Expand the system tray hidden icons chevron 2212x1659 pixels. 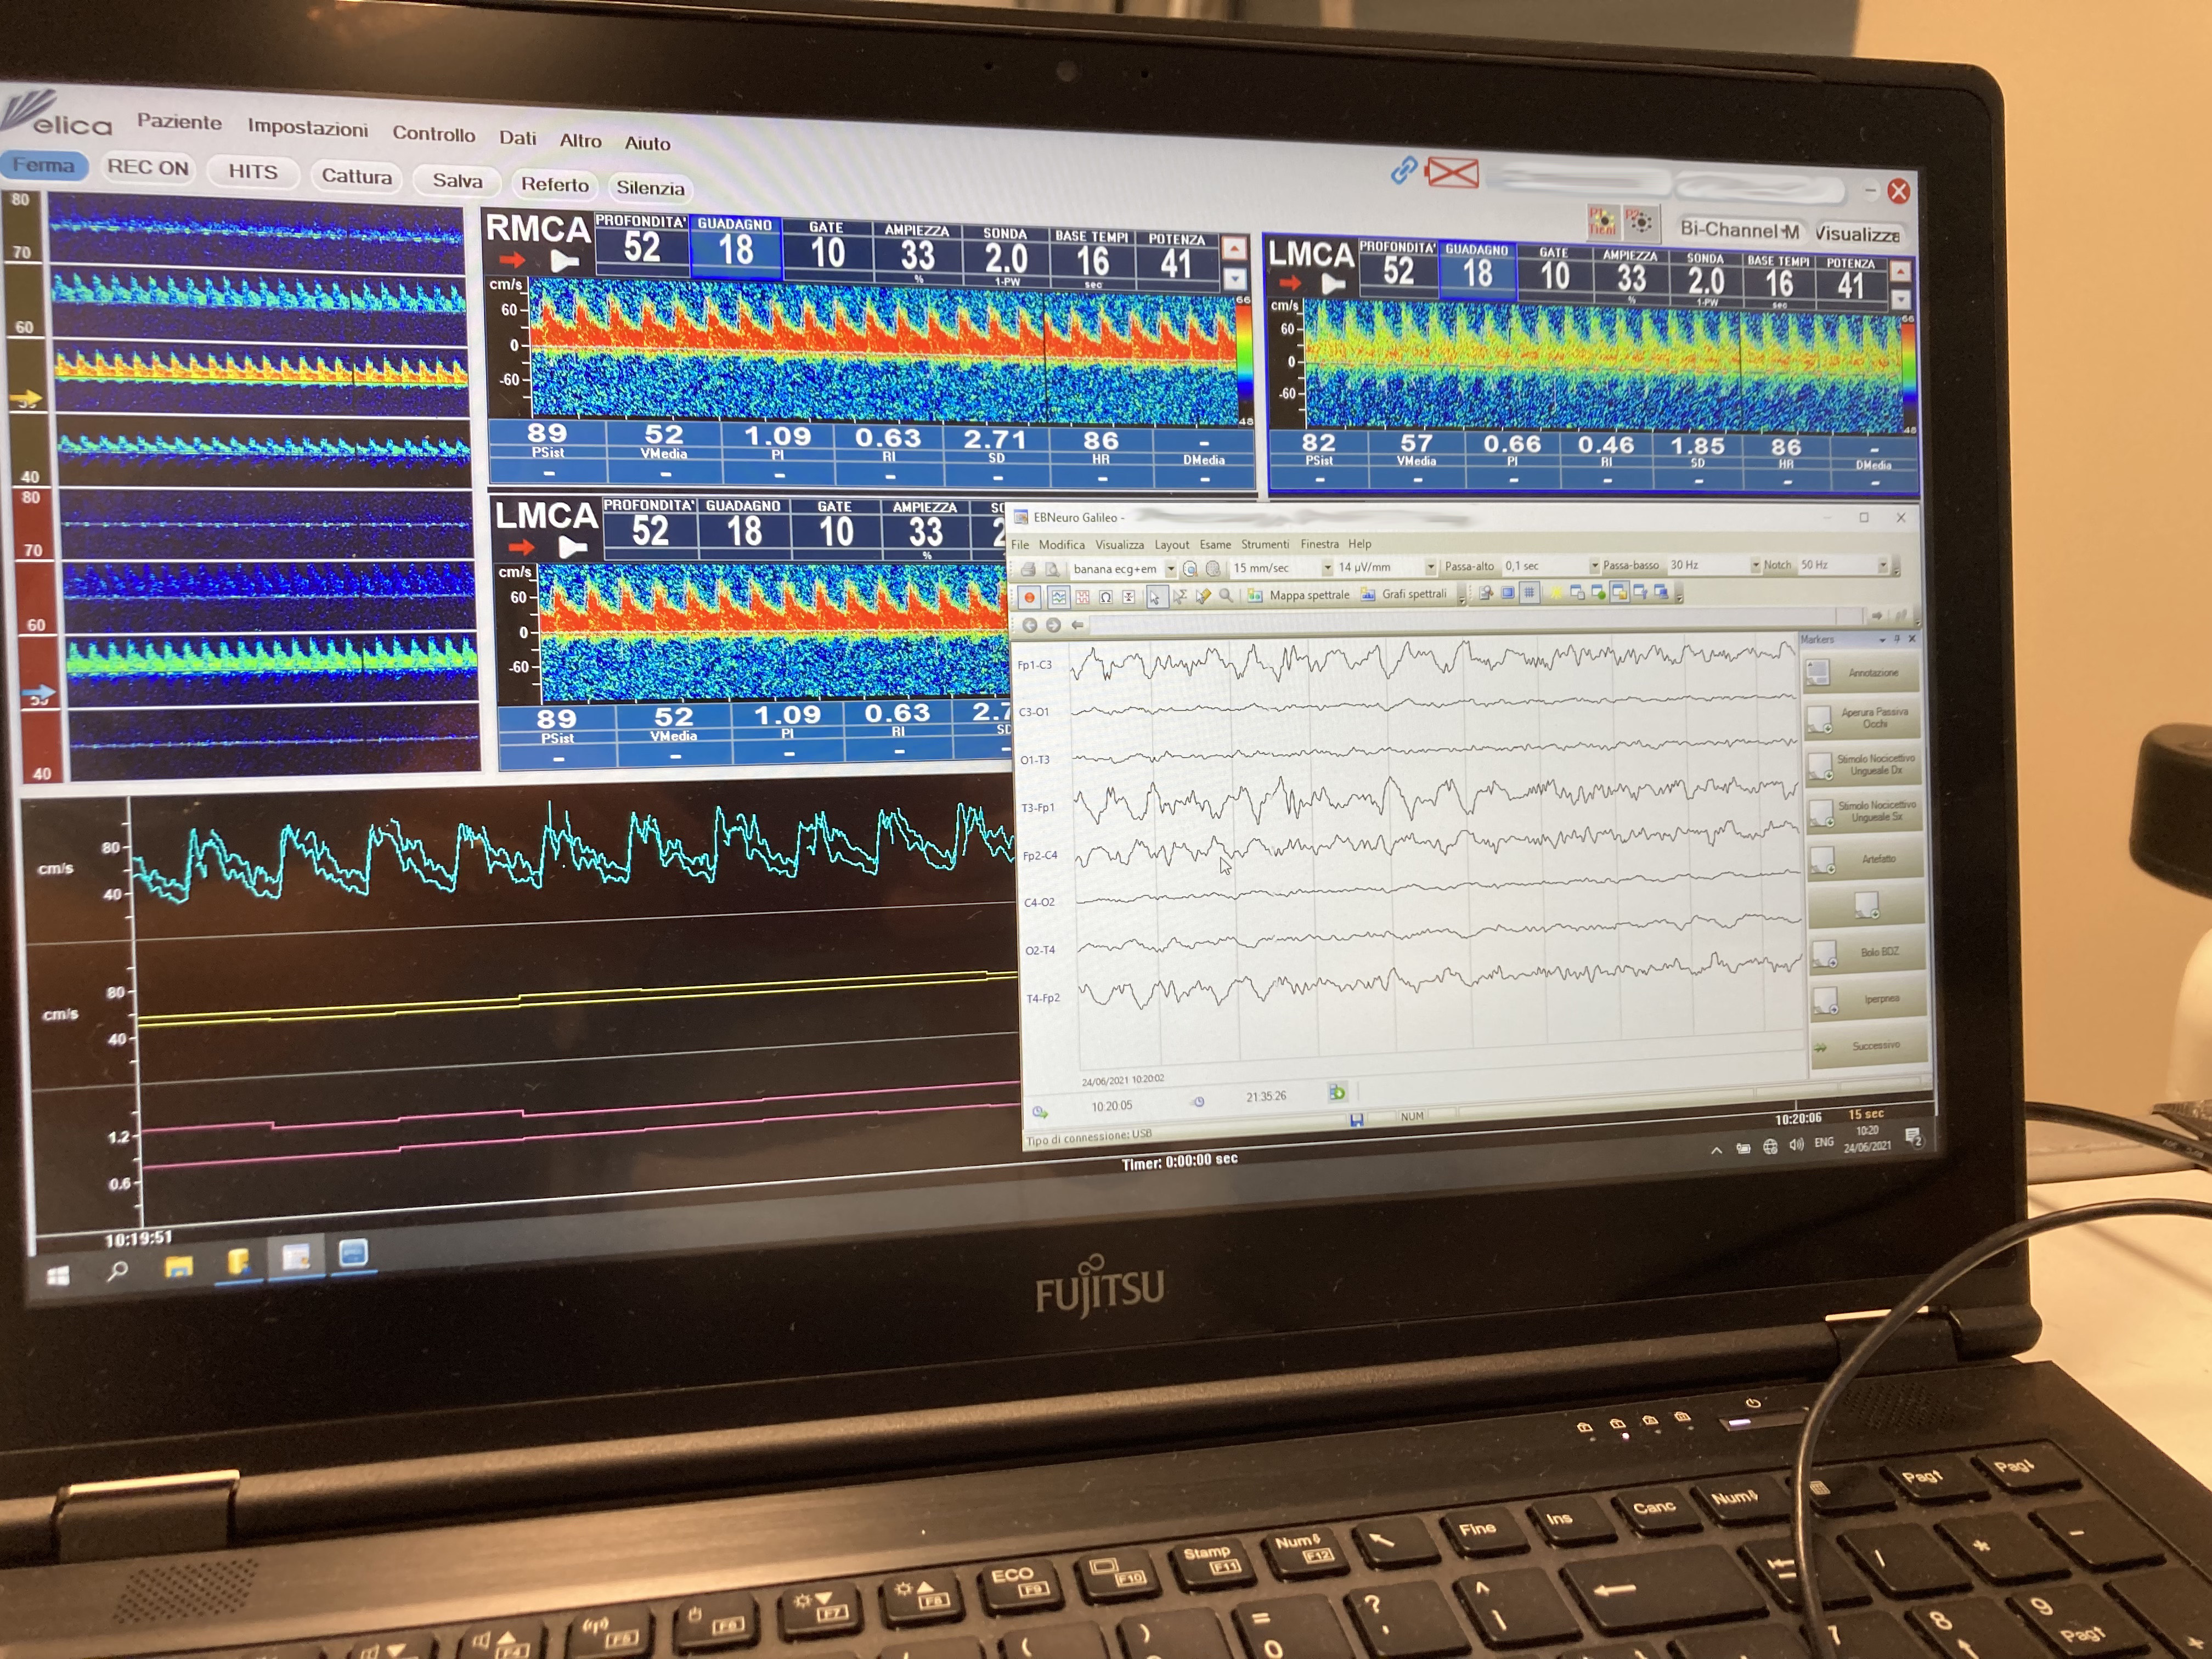pos(1716,1150)
